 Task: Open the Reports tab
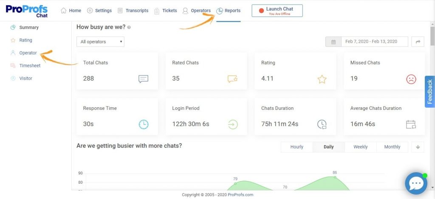coord(228,11)
